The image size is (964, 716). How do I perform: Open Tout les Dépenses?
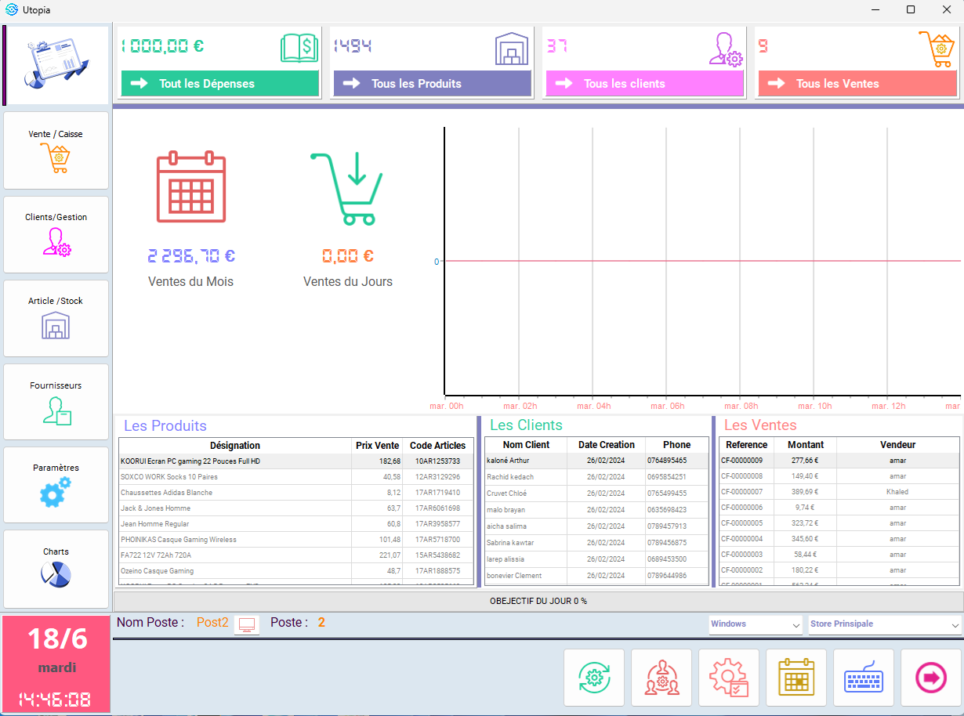220,84
